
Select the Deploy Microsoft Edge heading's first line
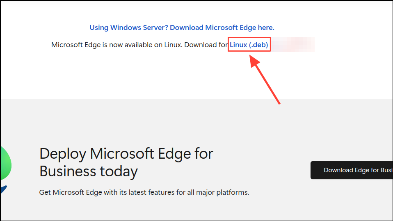tap(126, 154)
